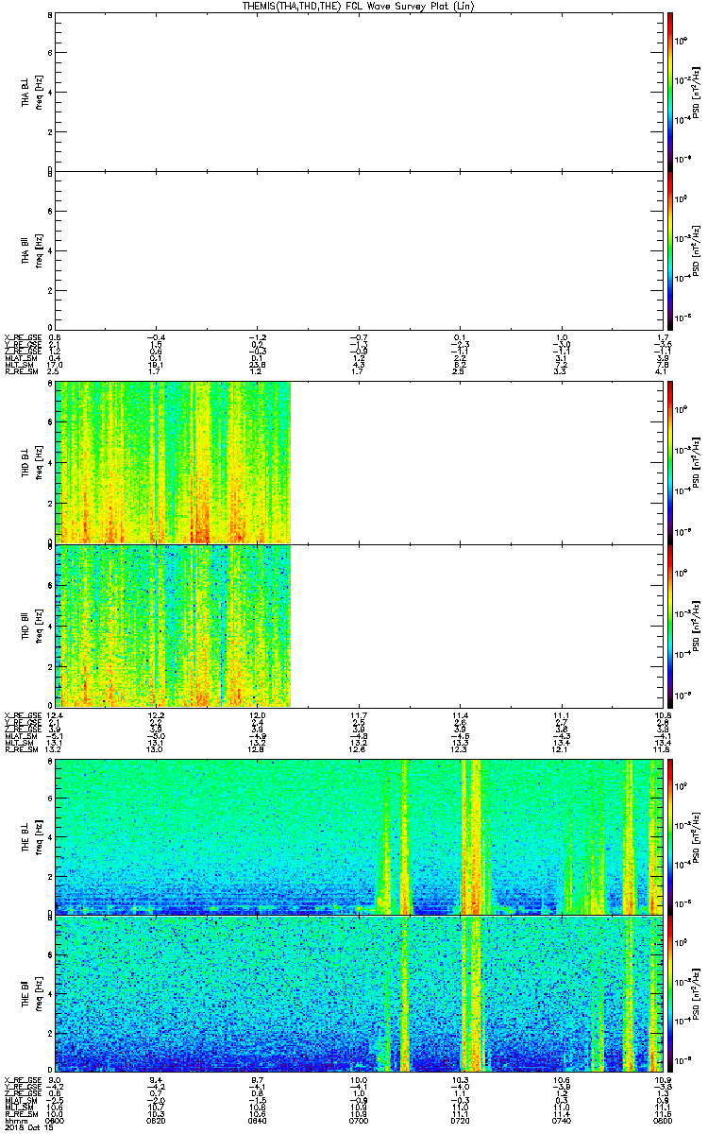Click the PSD units label beside THA BL colorbar
The image size is (708, 1134).
click(x=698, y=91)
